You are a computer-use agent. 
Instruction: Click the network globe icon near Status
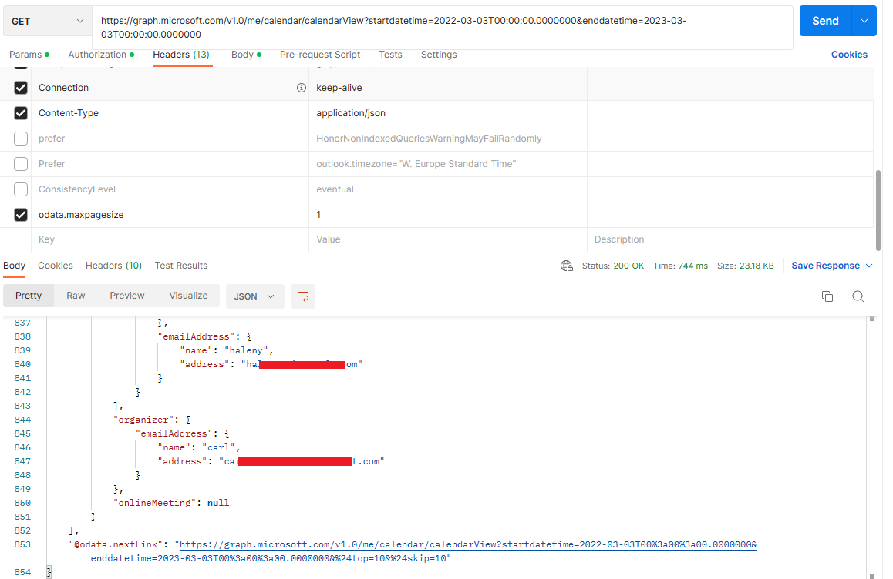pyautogui.click(x=567, y=266)
